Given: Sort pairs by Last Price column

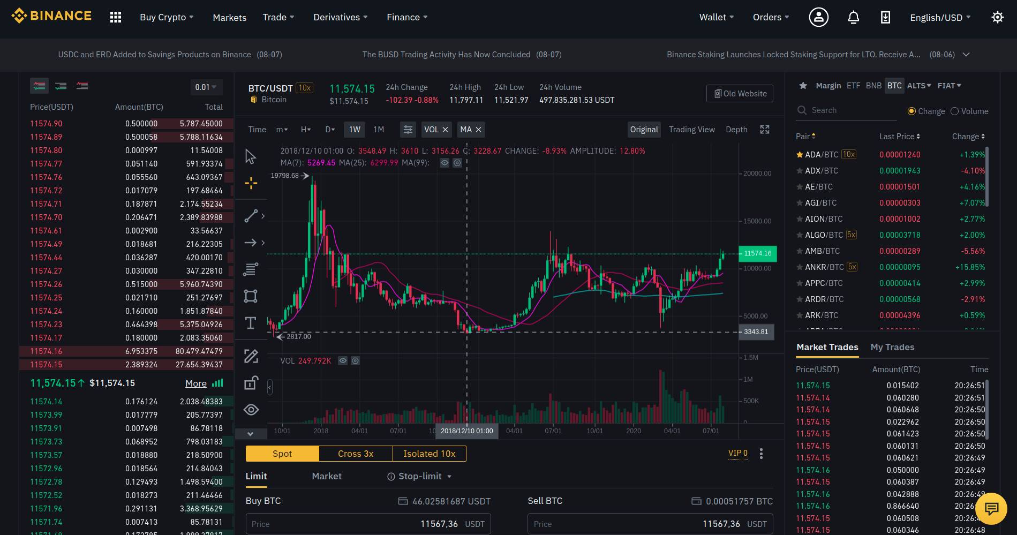Looking at the screenshot, I should point(900,137).
